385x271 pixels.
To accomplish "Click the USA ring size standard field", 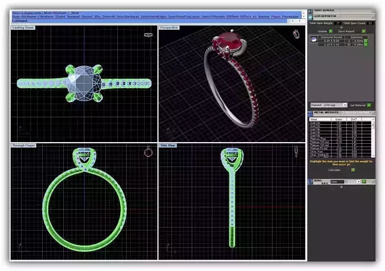I will (x=338, y=182).
